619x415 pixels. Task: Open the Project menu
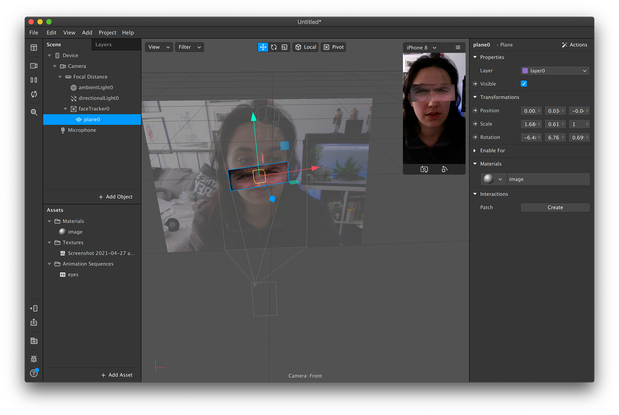[x=107, y=33]
